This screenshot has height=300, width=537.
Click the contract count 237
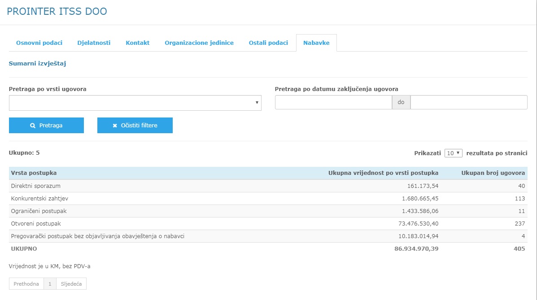click(520, 224)
